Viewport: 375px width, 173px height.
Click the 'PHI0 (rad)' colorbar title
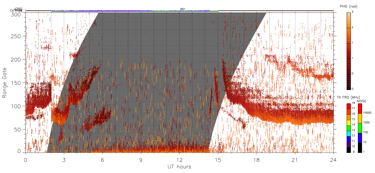348,6
